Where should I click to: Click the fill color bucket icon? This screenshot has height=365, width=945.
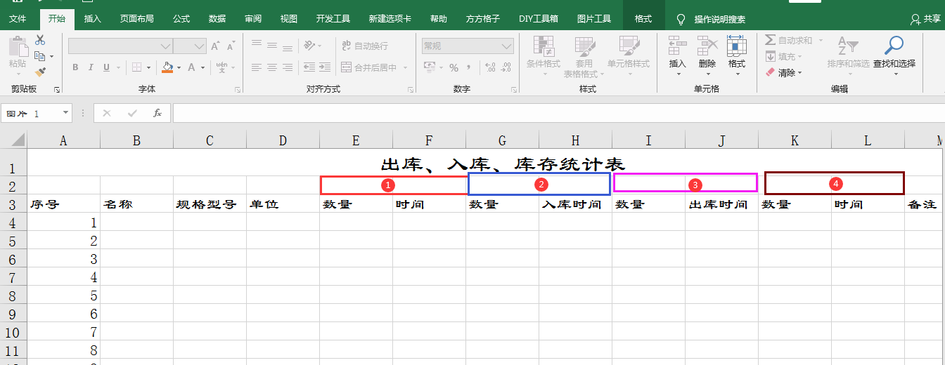tap(167, 67)
